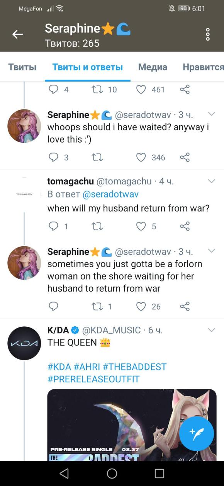Image resolution: width=224 pixels, height=486 pixels.
Task: Switch to the Медиа tab
Action: point(153,67)
